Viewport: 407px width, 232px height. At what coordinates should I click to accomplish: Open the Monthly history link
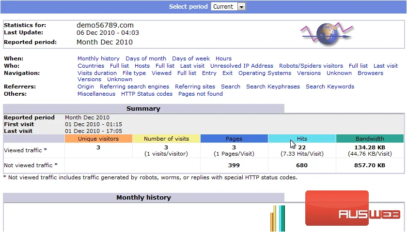[x=98, y=58]
